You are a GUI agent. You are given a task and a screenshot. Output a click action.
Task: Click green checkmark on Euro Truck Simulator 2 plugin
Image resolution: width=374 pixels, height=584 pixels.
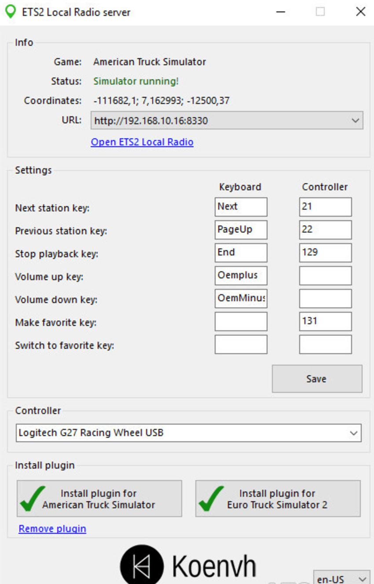212,499
